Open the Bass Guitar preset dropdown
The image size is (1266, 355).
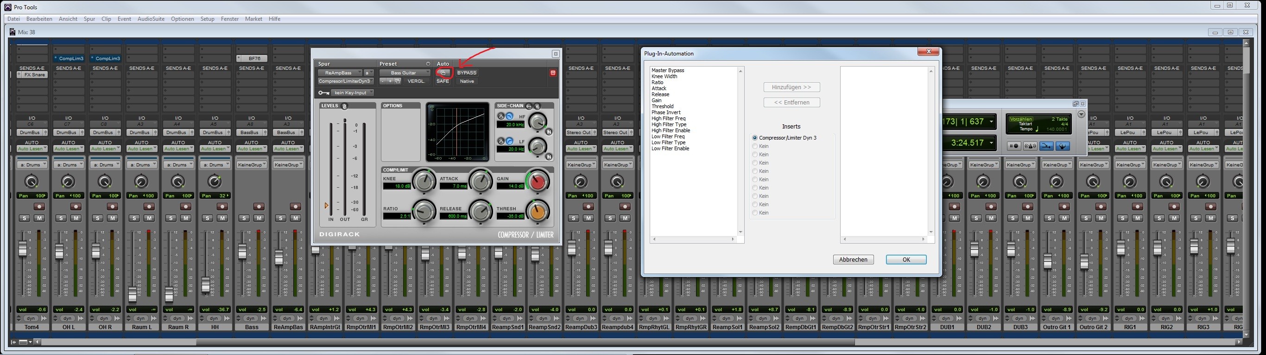(x=405, y=73)
